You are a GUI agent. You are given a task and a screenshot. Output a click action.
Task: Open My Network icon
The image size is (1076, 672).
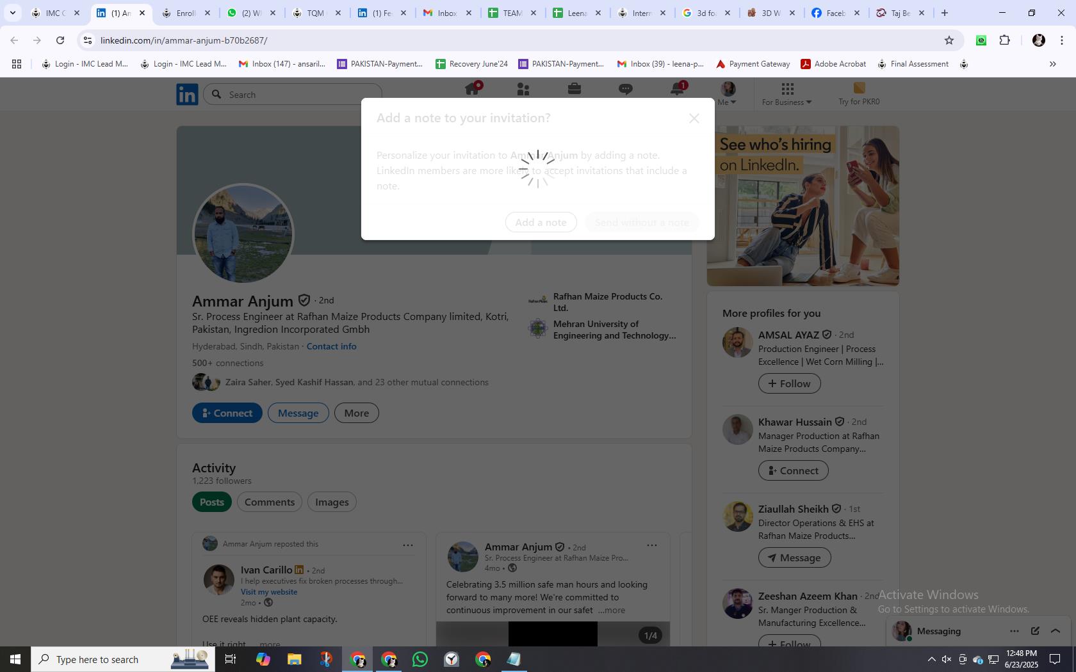pos(523,89)
